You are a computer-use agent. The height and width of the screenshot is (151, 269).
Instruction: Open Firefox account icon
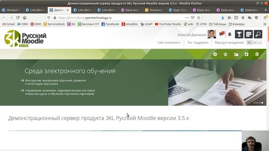coord(243,18)
